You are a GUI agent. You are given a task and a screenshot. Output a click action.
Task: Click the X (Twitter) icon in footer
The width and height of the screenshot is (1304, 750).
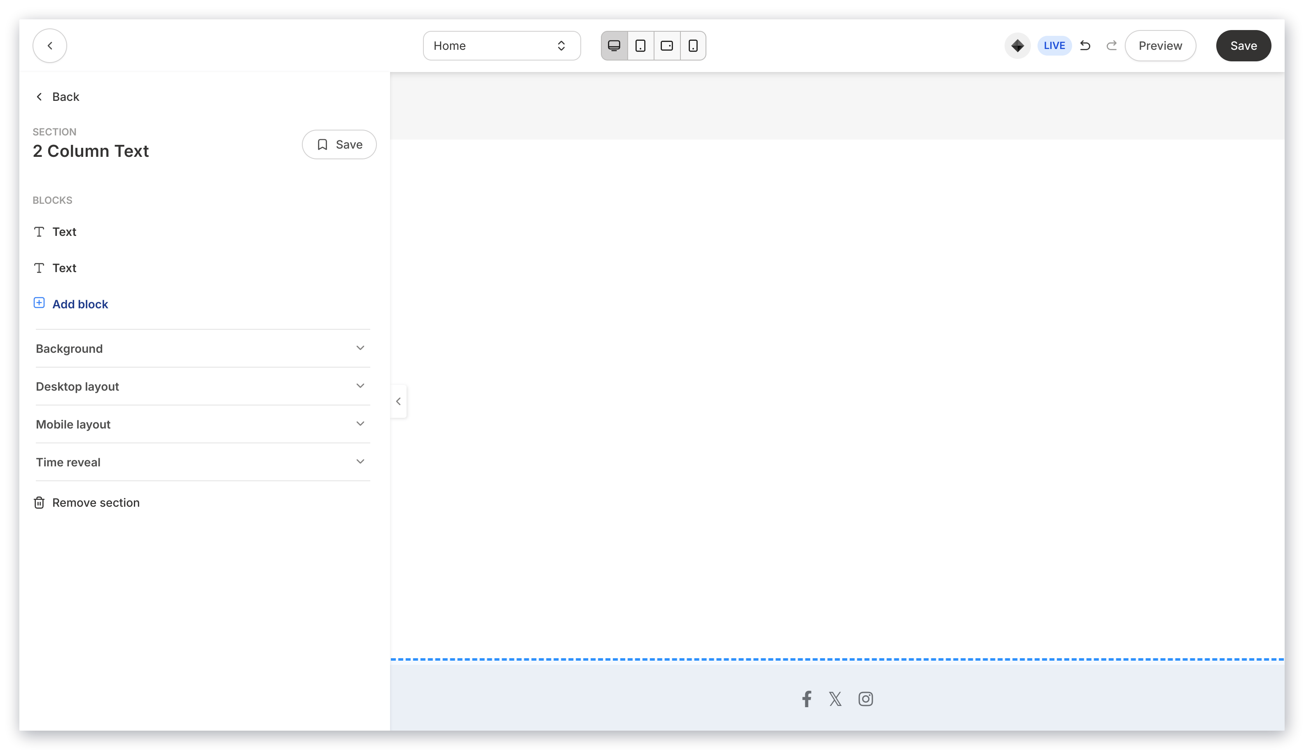[x=835, y=699]
